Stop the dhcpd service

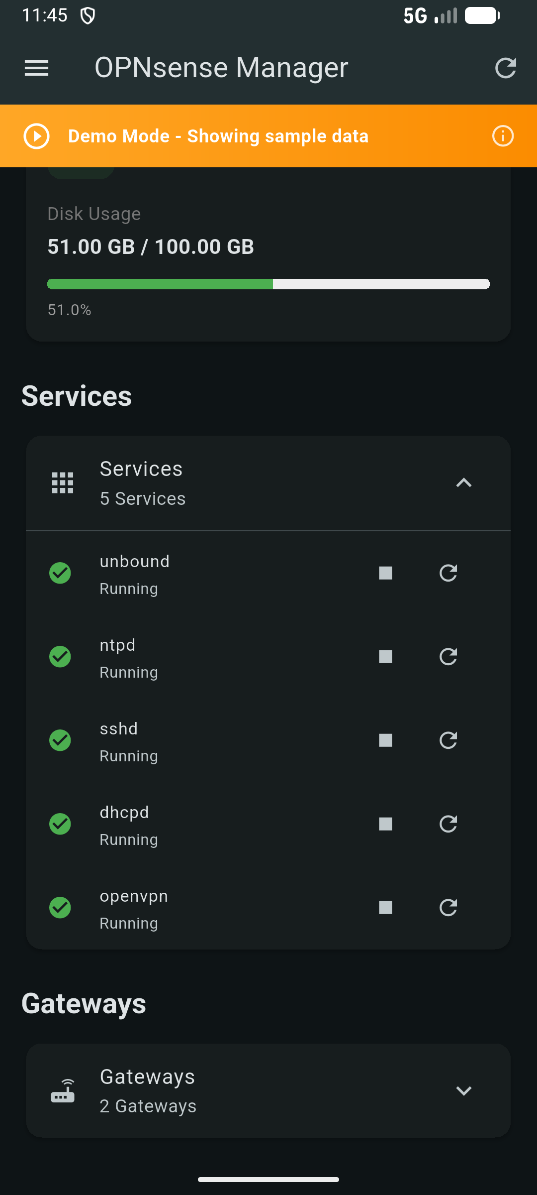coord(385,824)
